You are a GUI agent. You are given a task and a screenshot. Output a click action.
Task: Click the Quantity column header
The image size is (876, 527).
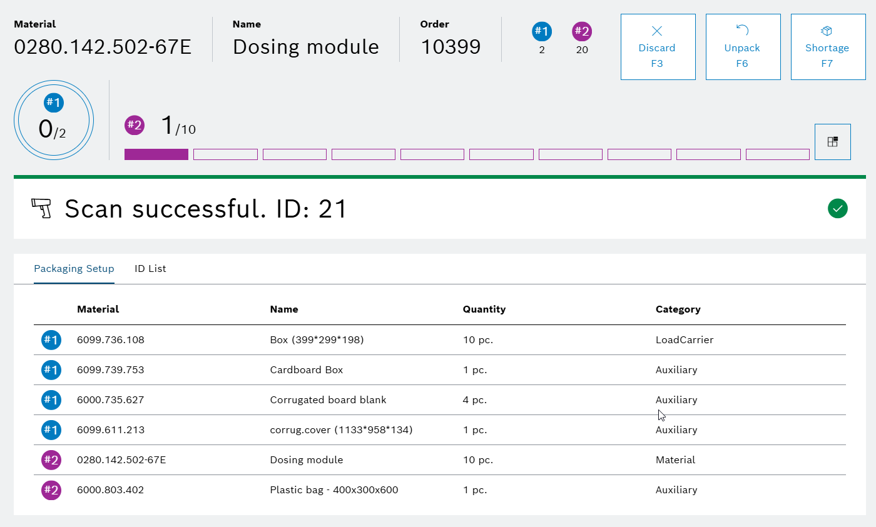[484, 309]
